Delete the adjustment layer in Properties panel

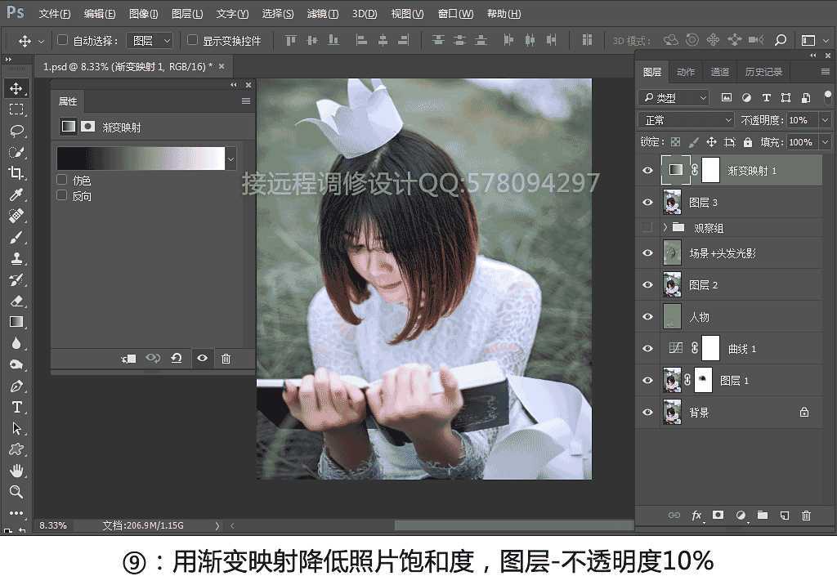(x=226, y=358)
